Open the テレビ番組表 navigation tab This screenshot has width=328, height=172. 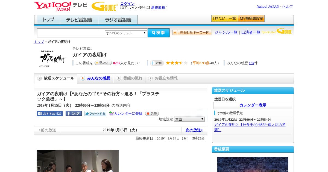[79, 20]
